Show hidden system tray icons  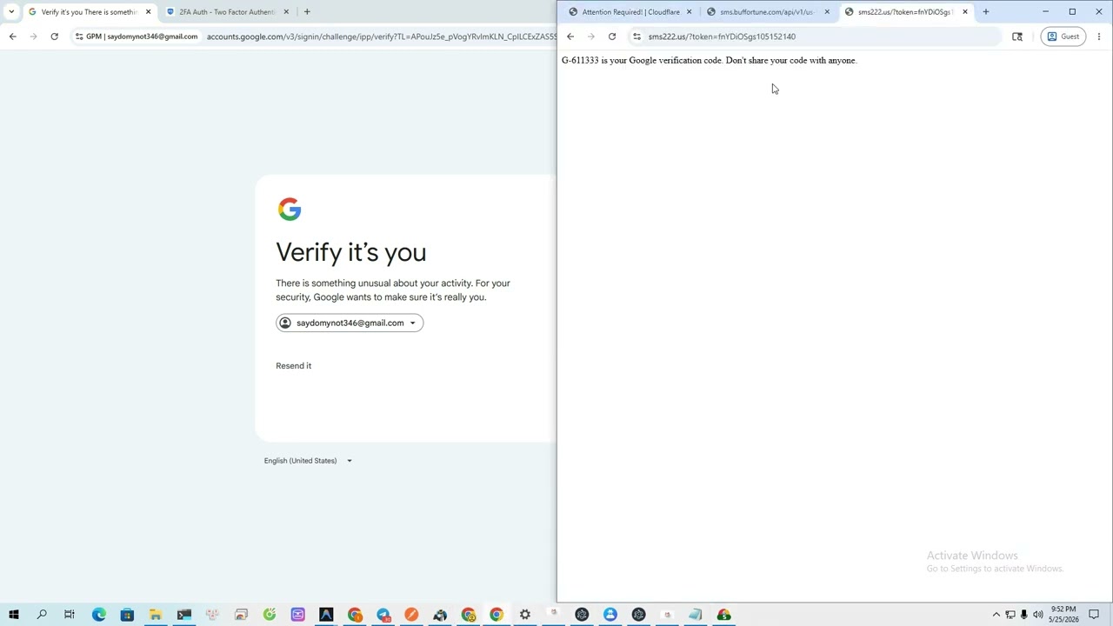point(996,615)
